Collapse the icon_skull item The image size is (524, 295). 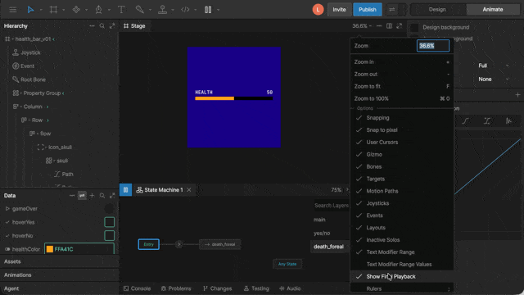click(x=46, y=147)
